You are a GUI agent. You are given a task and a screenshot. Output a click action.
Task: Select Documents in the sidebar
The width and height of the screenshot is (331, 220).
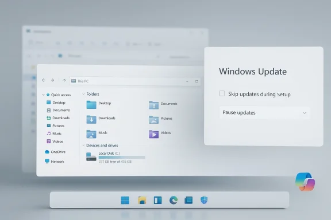coord(58,110)
